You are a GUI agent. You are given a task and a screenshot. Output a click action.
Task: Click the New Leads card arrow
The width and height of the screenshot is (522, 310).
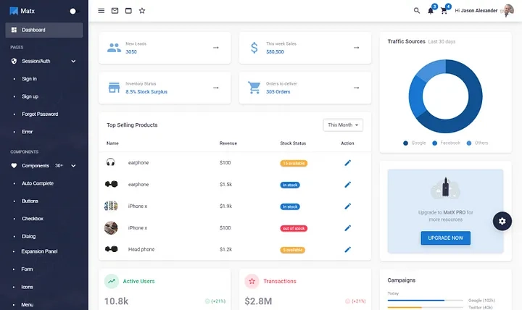tap(216, 48)
